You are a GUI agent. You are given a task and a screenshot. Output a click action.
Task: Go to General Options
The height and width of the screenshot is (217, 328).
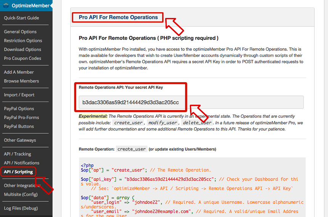tap(20, 32)
